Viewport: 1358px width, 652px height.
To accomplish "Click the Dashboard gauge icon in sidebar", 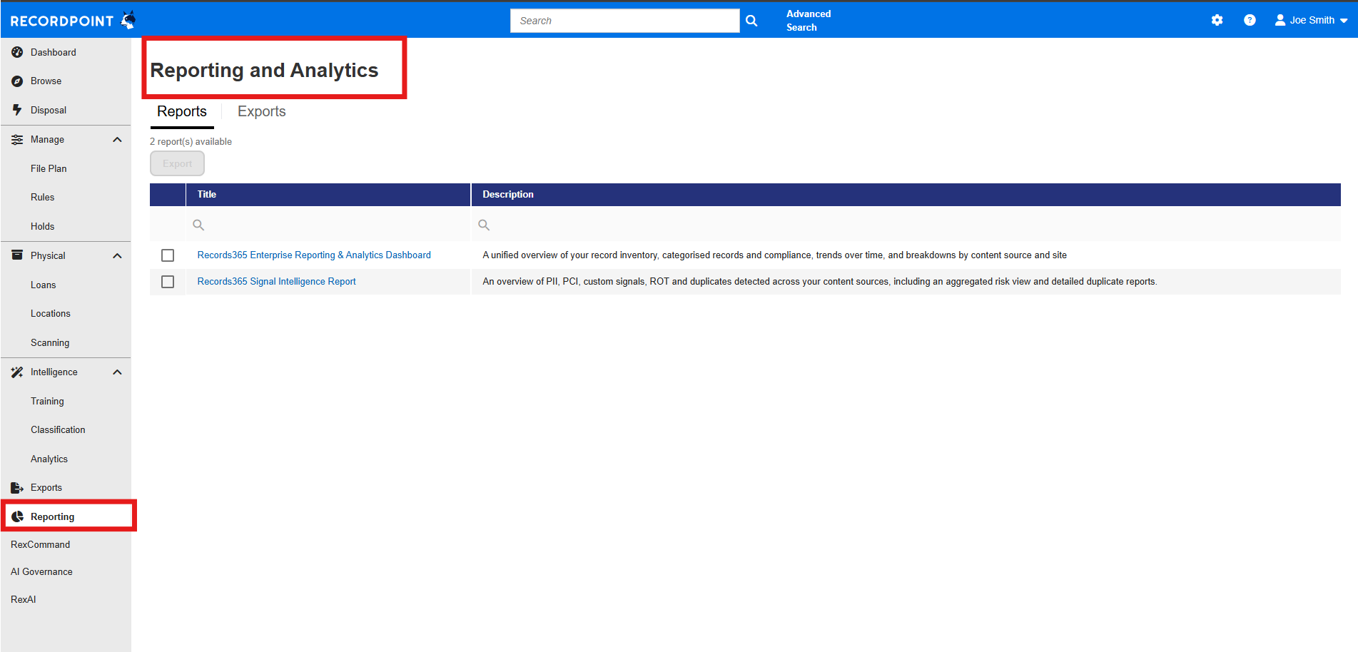I will 17,52.
